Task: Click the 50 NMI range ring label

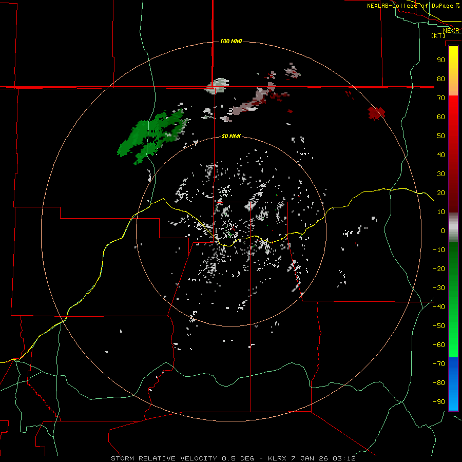Action: (231, 136)
